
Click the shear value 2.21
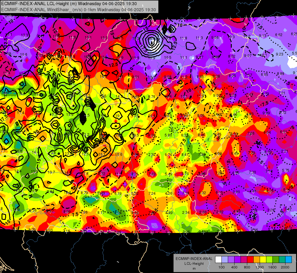[x=285, y=151]
